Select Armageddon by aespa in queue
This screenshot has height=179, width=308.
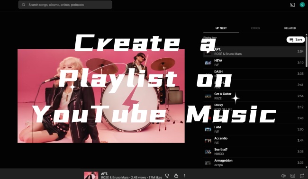pyautogui.click(x=254, y=163)
